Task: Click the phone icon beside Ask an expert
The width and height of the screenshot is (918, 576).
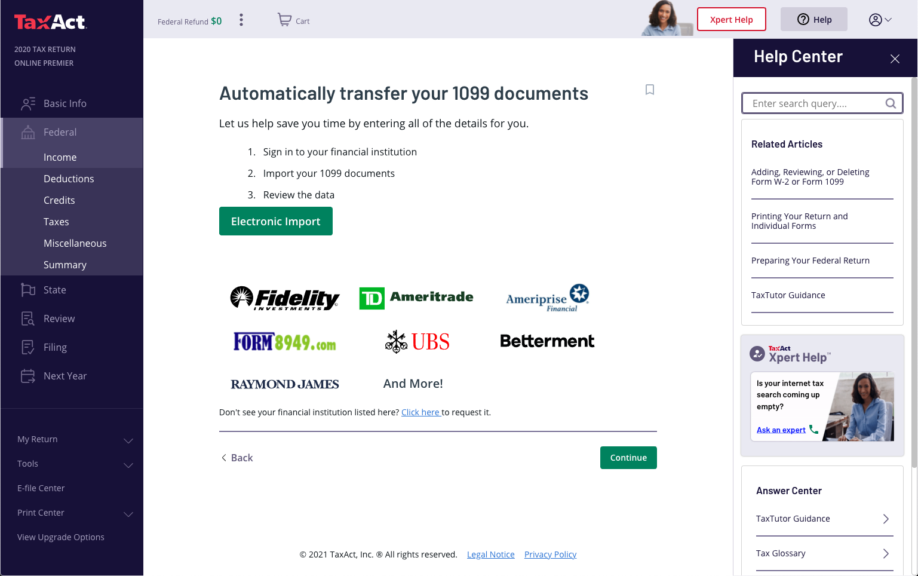Action: pos(813,430)
